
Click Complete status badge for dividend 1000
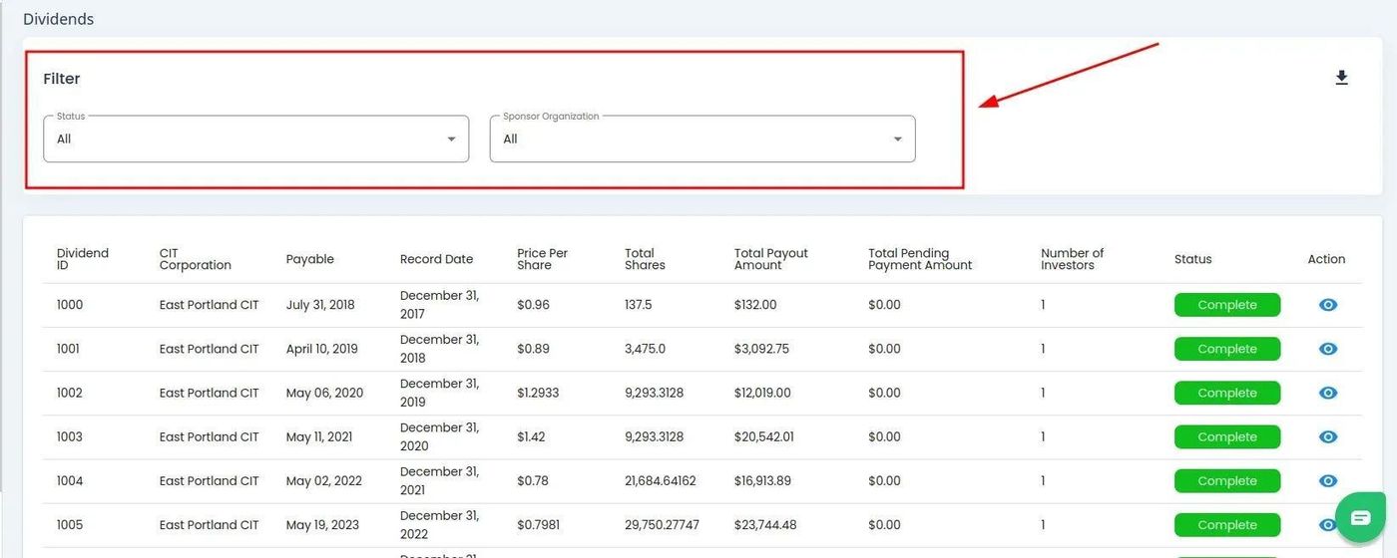click(x=1226, y=305)
